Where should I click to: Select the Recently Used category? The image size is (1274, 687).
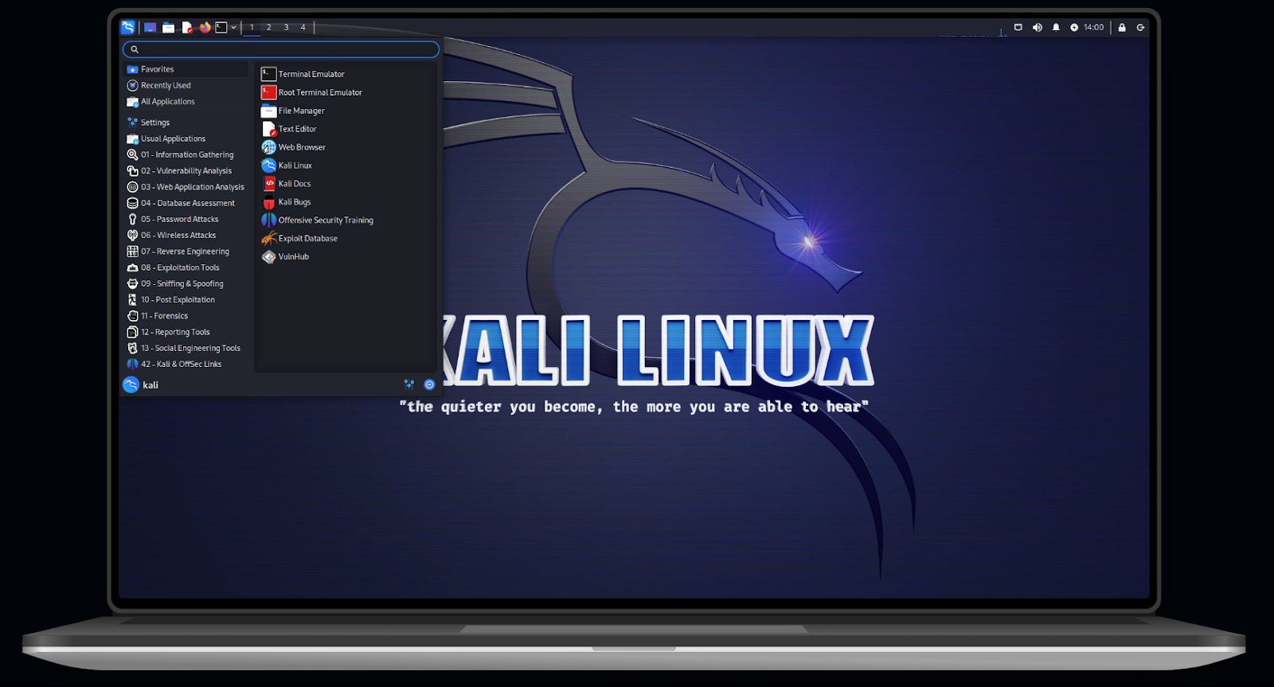pos(186,85)
